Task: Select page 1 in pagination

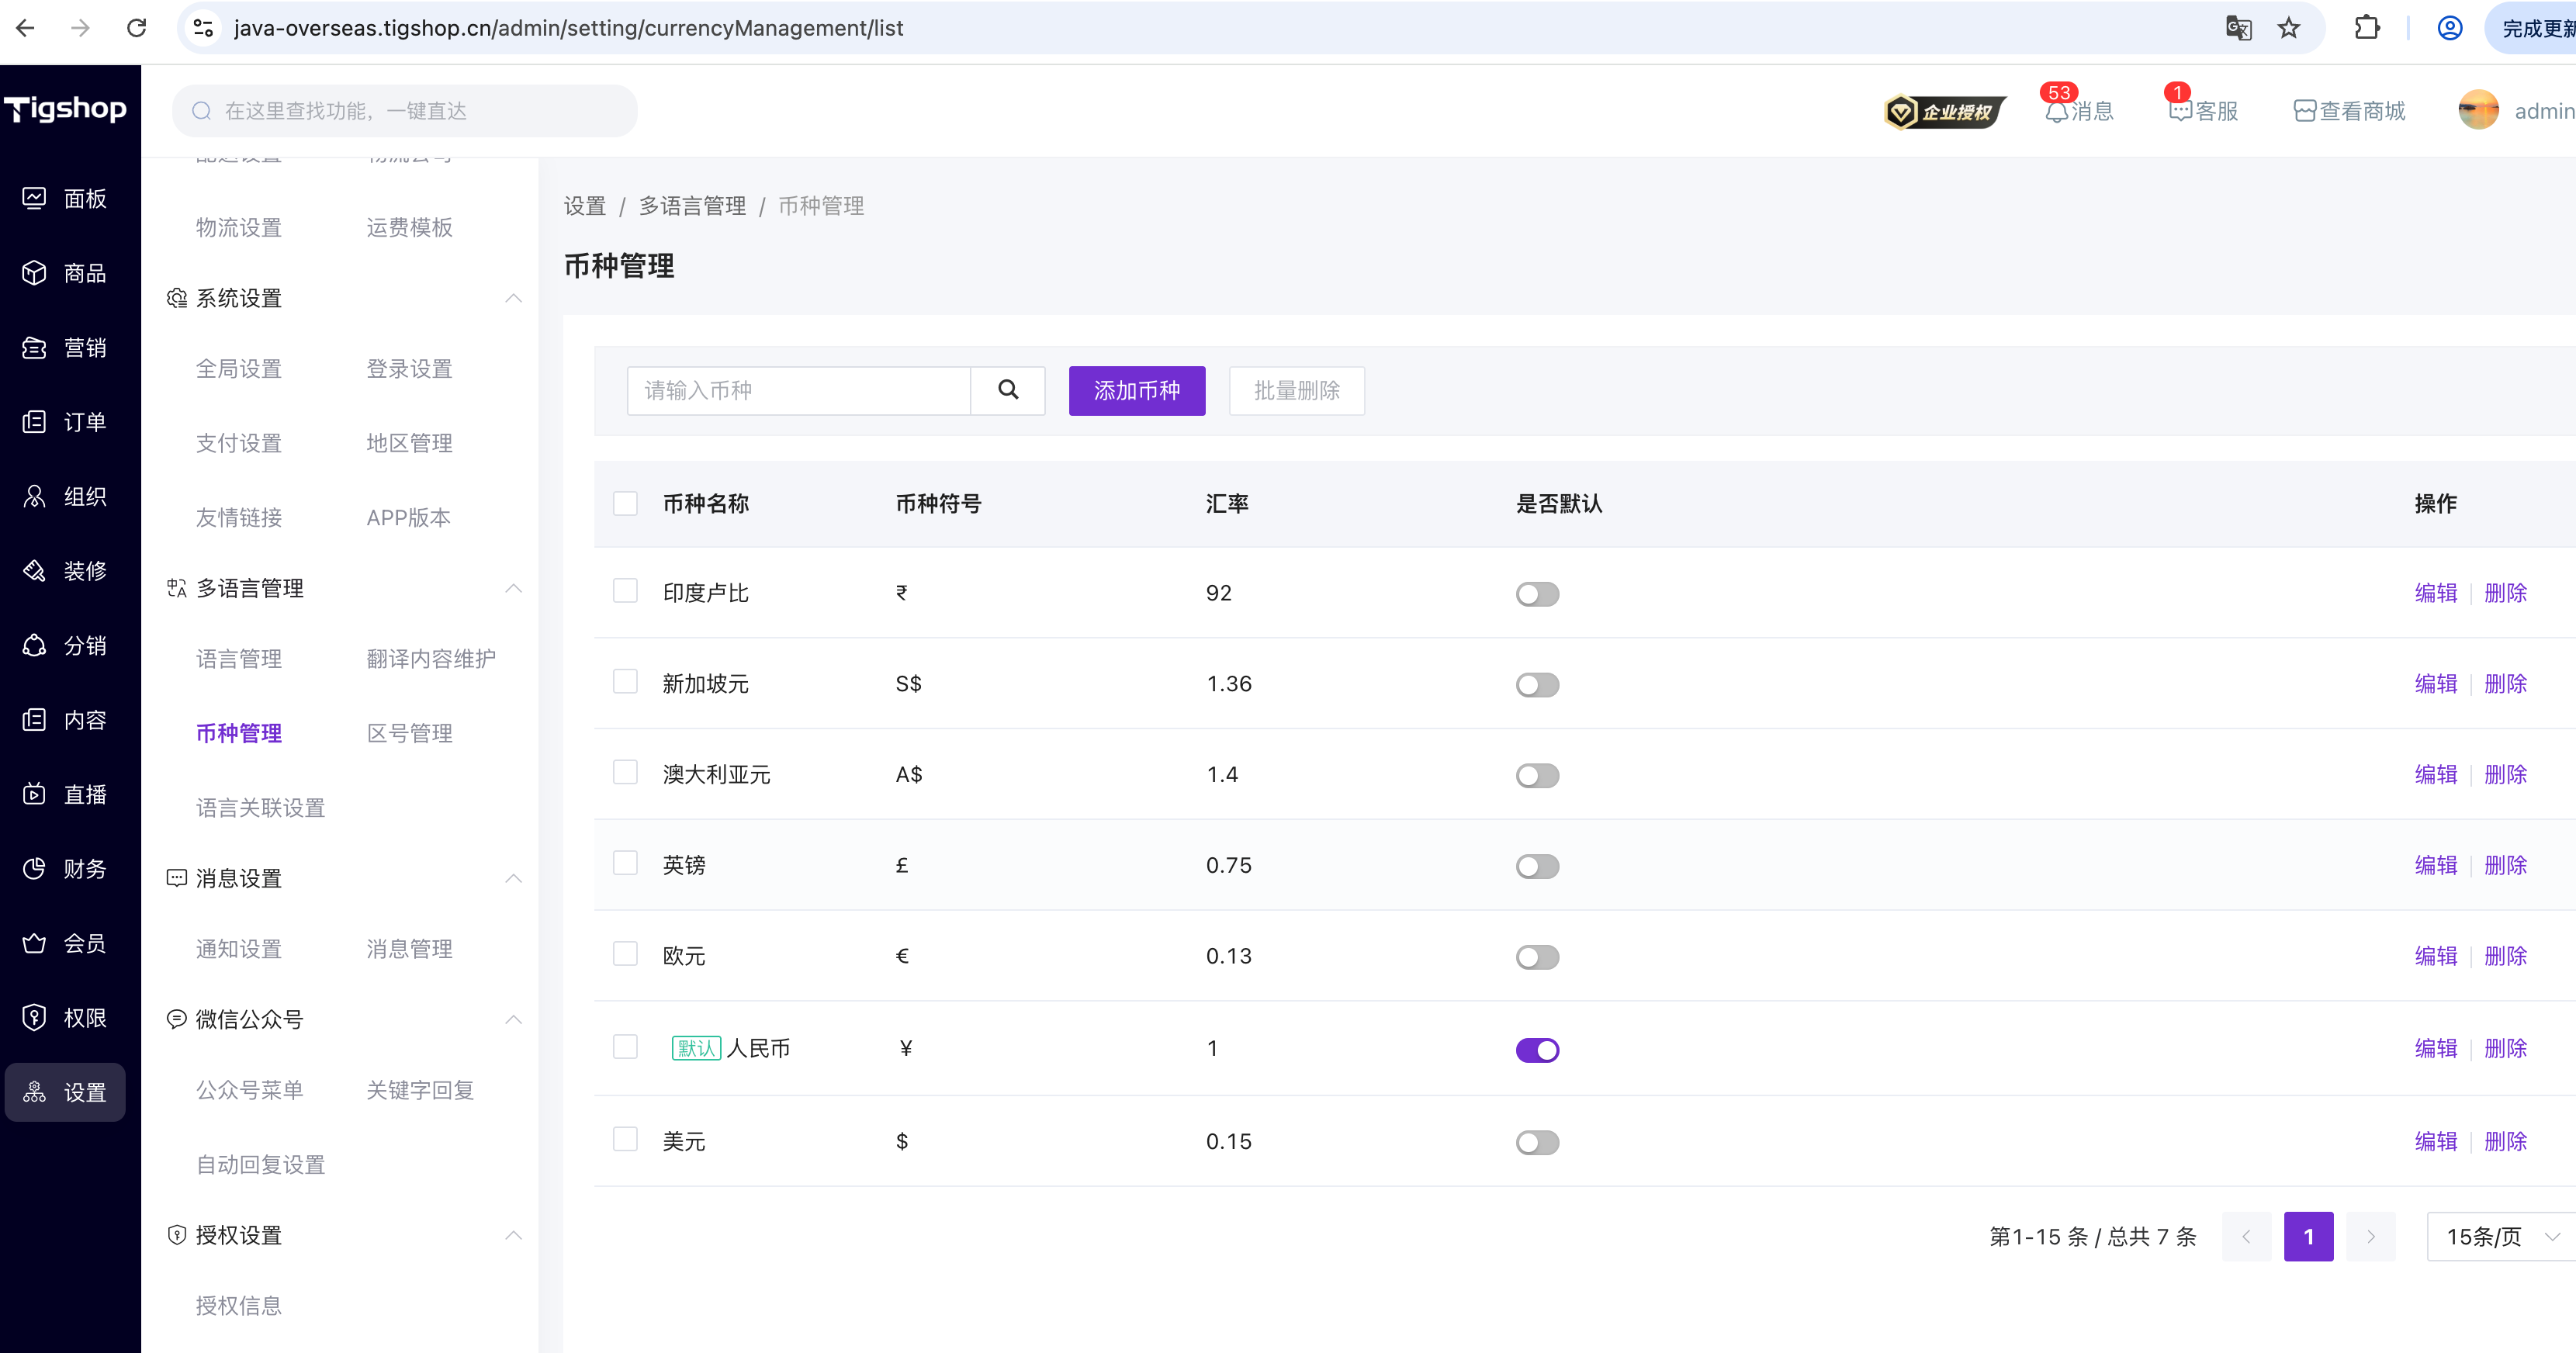Action: 2308,1237
